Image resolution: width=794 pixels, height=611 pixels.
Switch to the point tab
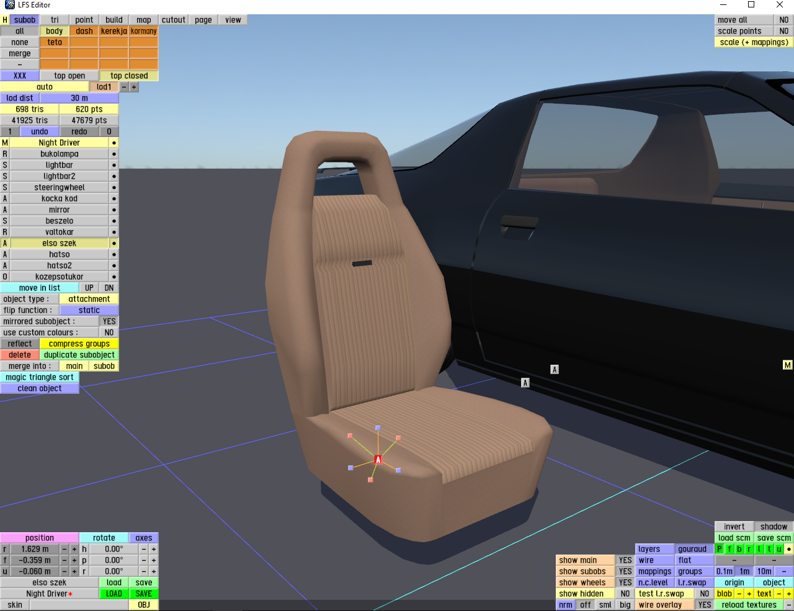(84, 20)
